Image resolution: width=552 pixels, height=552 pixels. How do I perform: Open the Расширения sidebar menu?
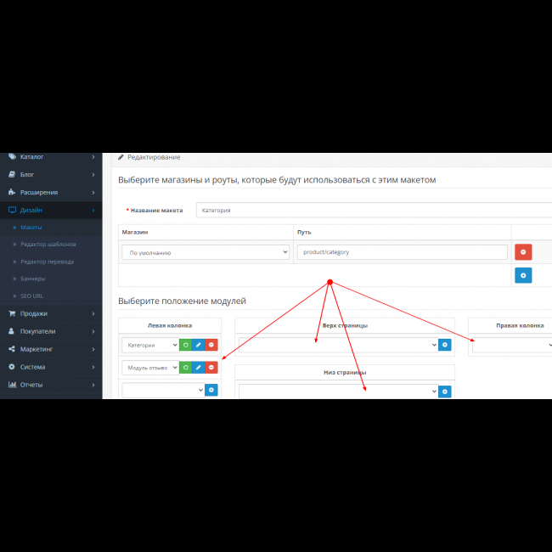pos(51,192)
